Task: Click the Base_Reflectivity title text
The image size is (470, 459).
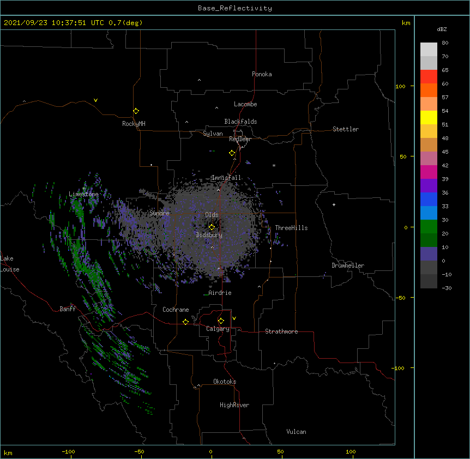Action: coord(235,8)
